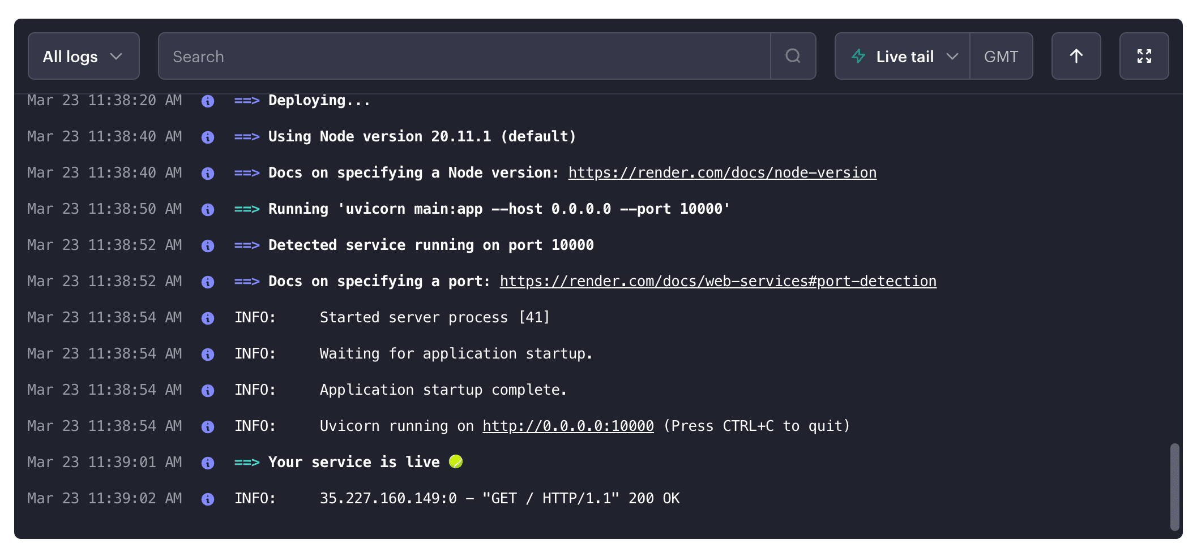Focus the Search logs input field
Image resolution: width=1197 pixels, height=557 pixels.
coord(464,56)
